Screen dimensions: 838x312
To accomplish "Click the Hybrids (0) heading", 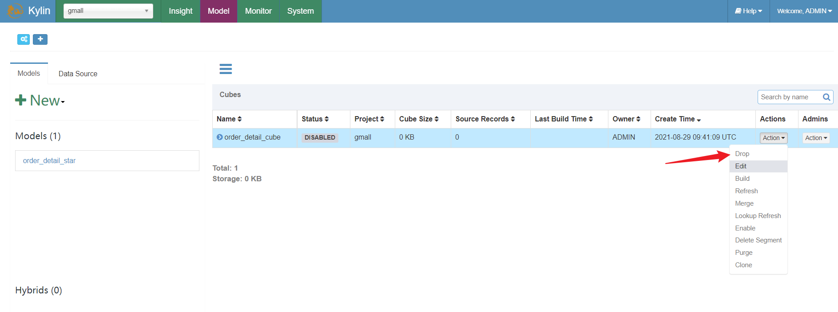I will (39, 290).
